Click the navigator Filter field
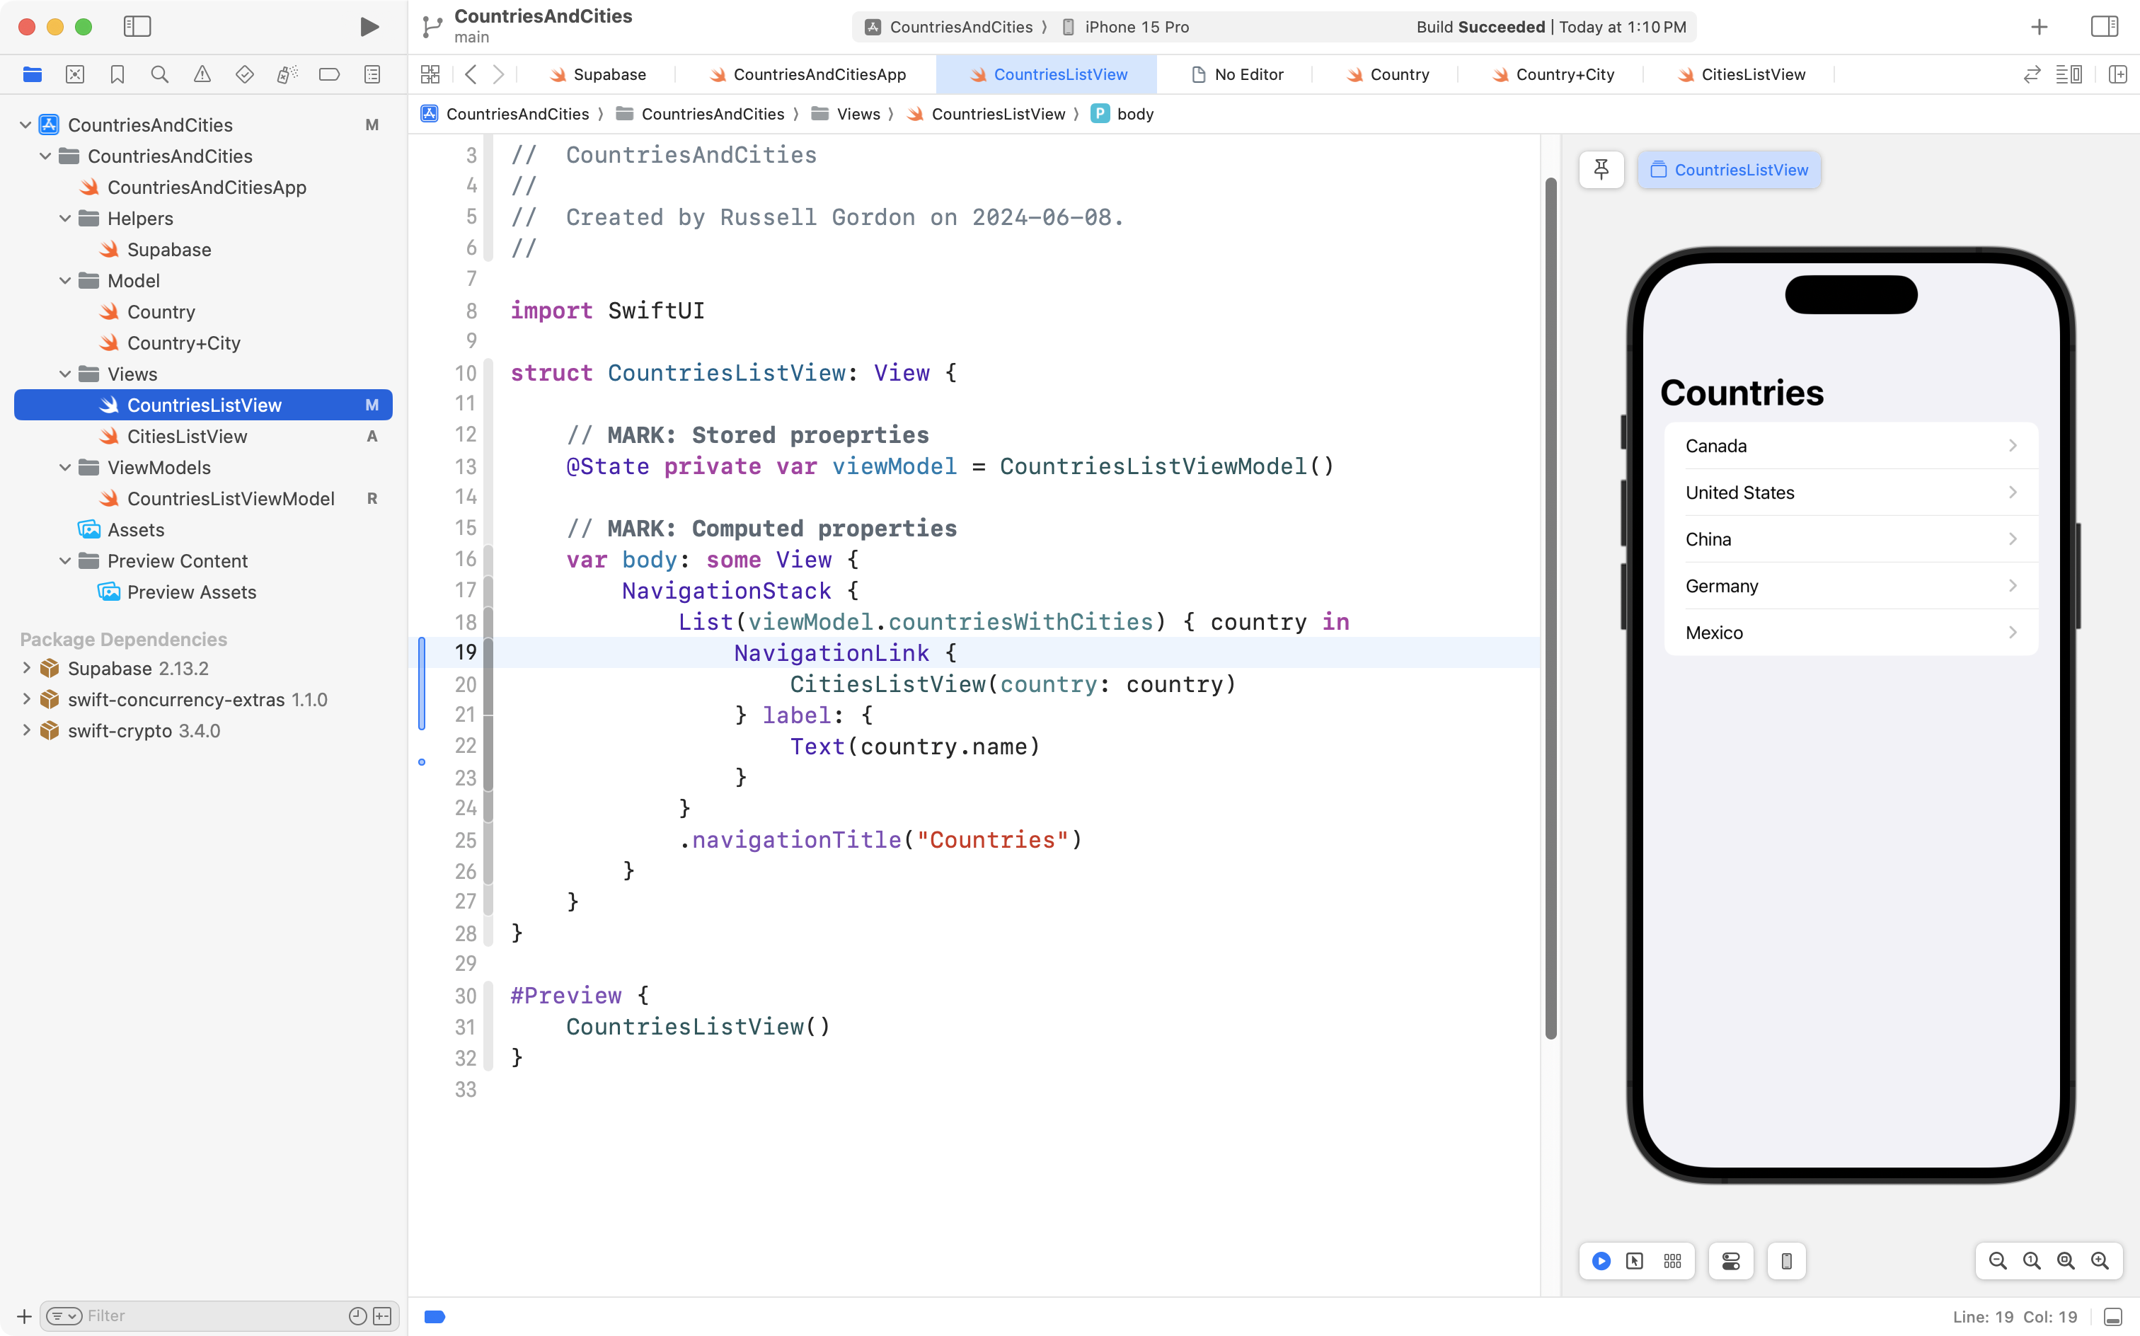This screenshot has height=1336, width=2140. (212, 1315)
